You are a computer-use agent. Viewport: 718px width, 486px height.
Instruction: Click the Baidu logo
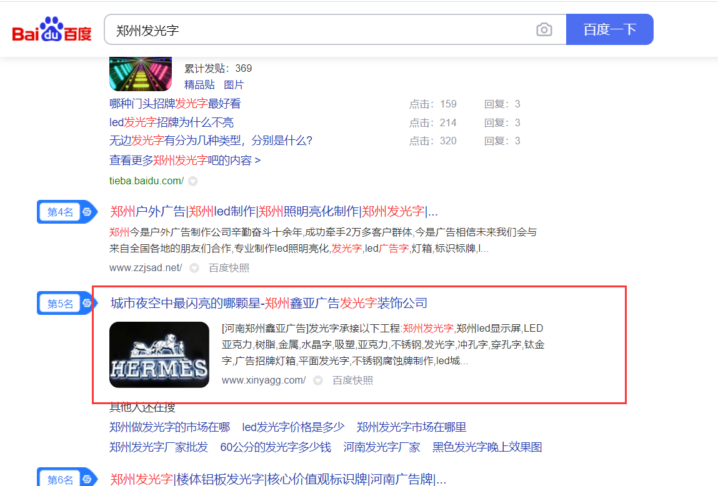[x=52, y=30]
